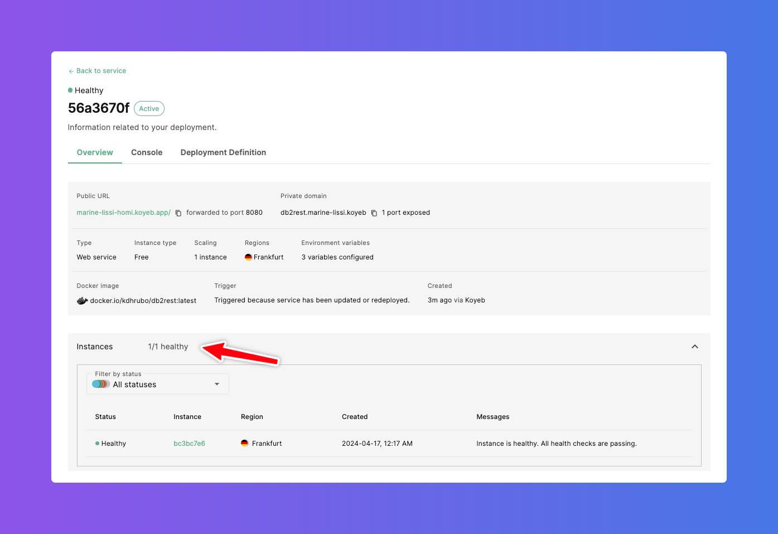Switch to the Console tab
The height and width of the screenshot is (534, 778).
pos(147,152)
